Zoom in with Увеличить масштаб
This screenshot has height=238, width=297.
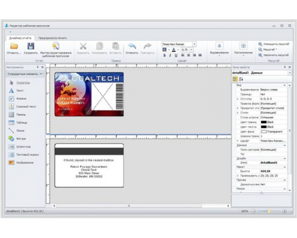point(274,55)
